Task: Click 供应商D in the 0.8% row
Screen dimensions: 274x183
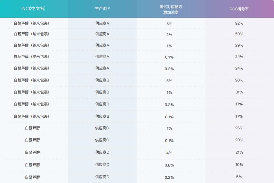Action: (102, 165)
